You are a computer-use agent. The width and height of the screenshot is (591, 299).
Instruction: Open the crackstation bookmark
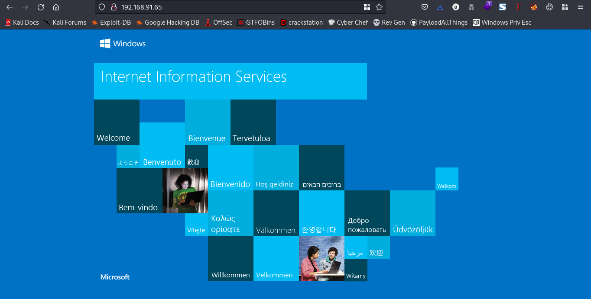(x=302, y=23)
